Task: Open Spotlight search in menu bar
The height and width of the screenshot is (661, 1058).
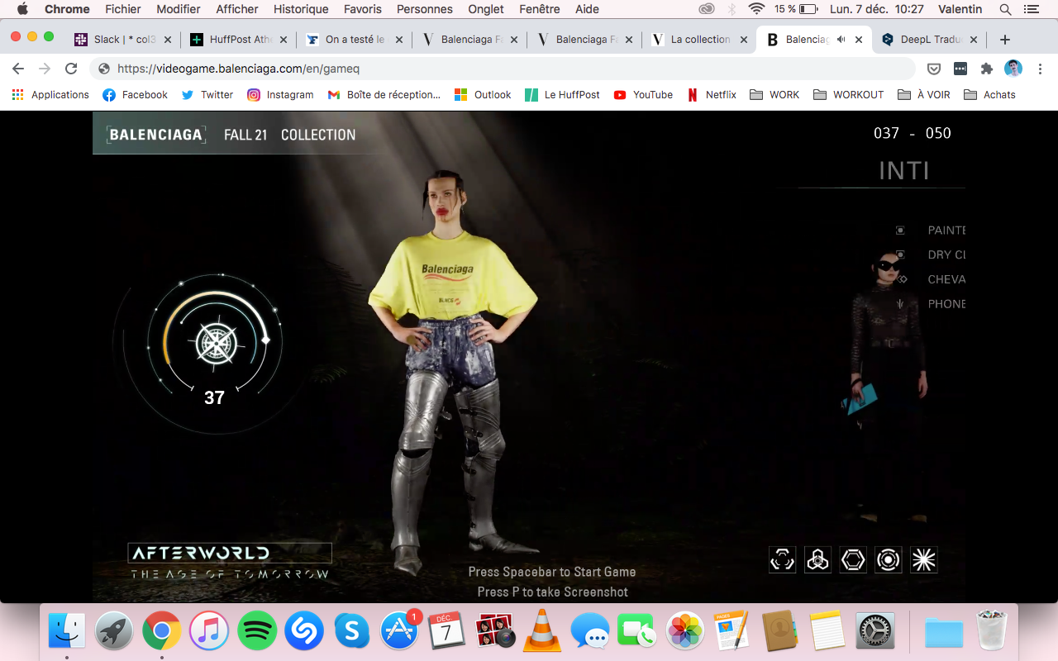Action: (x=1006, y=9)
